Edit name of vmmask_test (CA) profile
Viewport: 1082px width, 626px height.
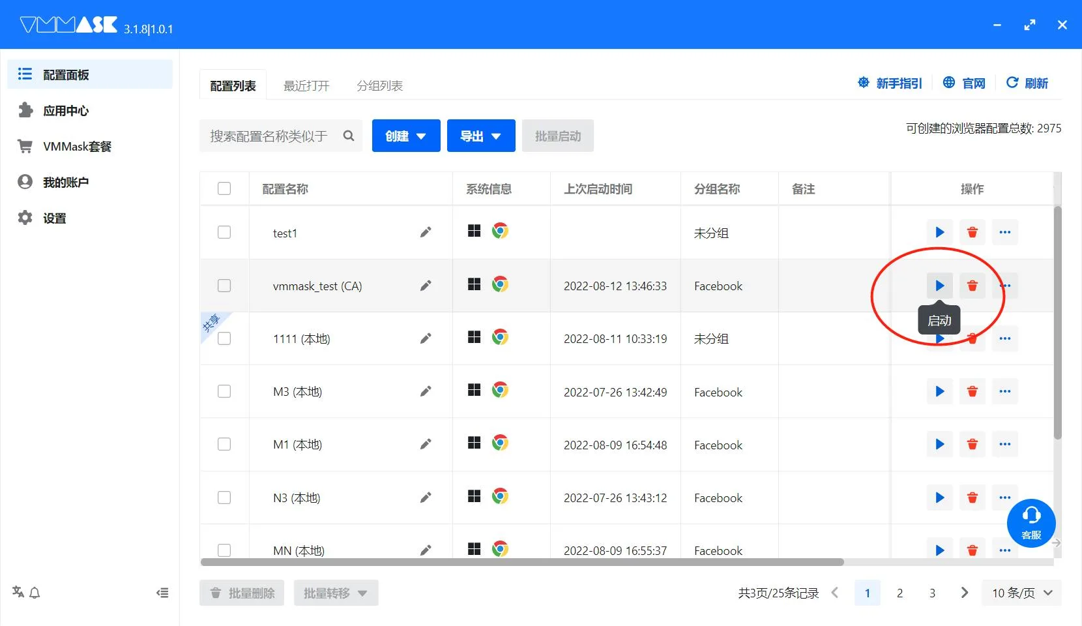[x=426, y=286]
